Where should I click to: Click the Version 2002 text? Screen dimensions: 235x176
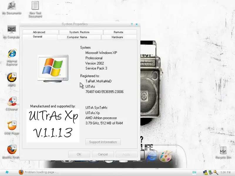[x=95, y=63]
